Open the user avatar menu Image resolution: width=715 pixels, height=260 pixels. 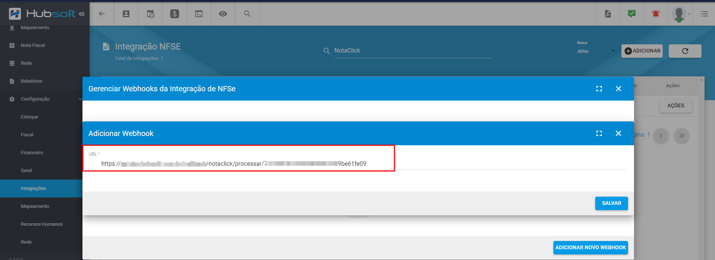click(681, 14)
